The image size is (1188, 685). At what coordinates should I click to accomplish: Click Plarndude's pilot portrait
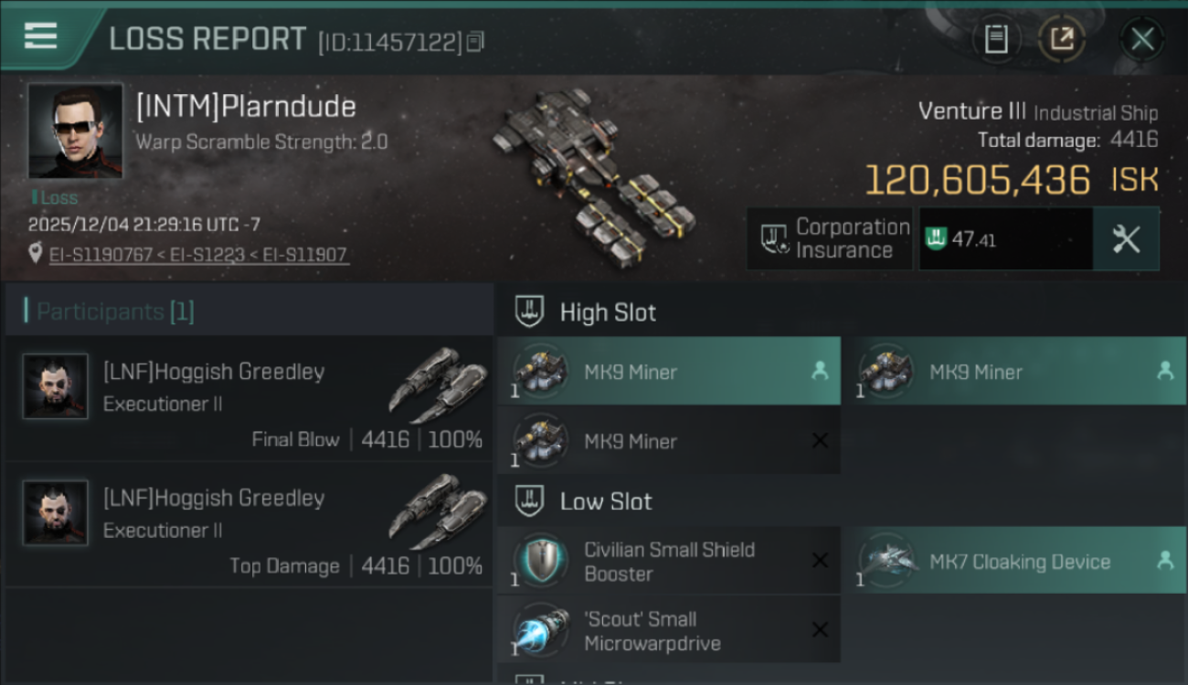[75, 132]
